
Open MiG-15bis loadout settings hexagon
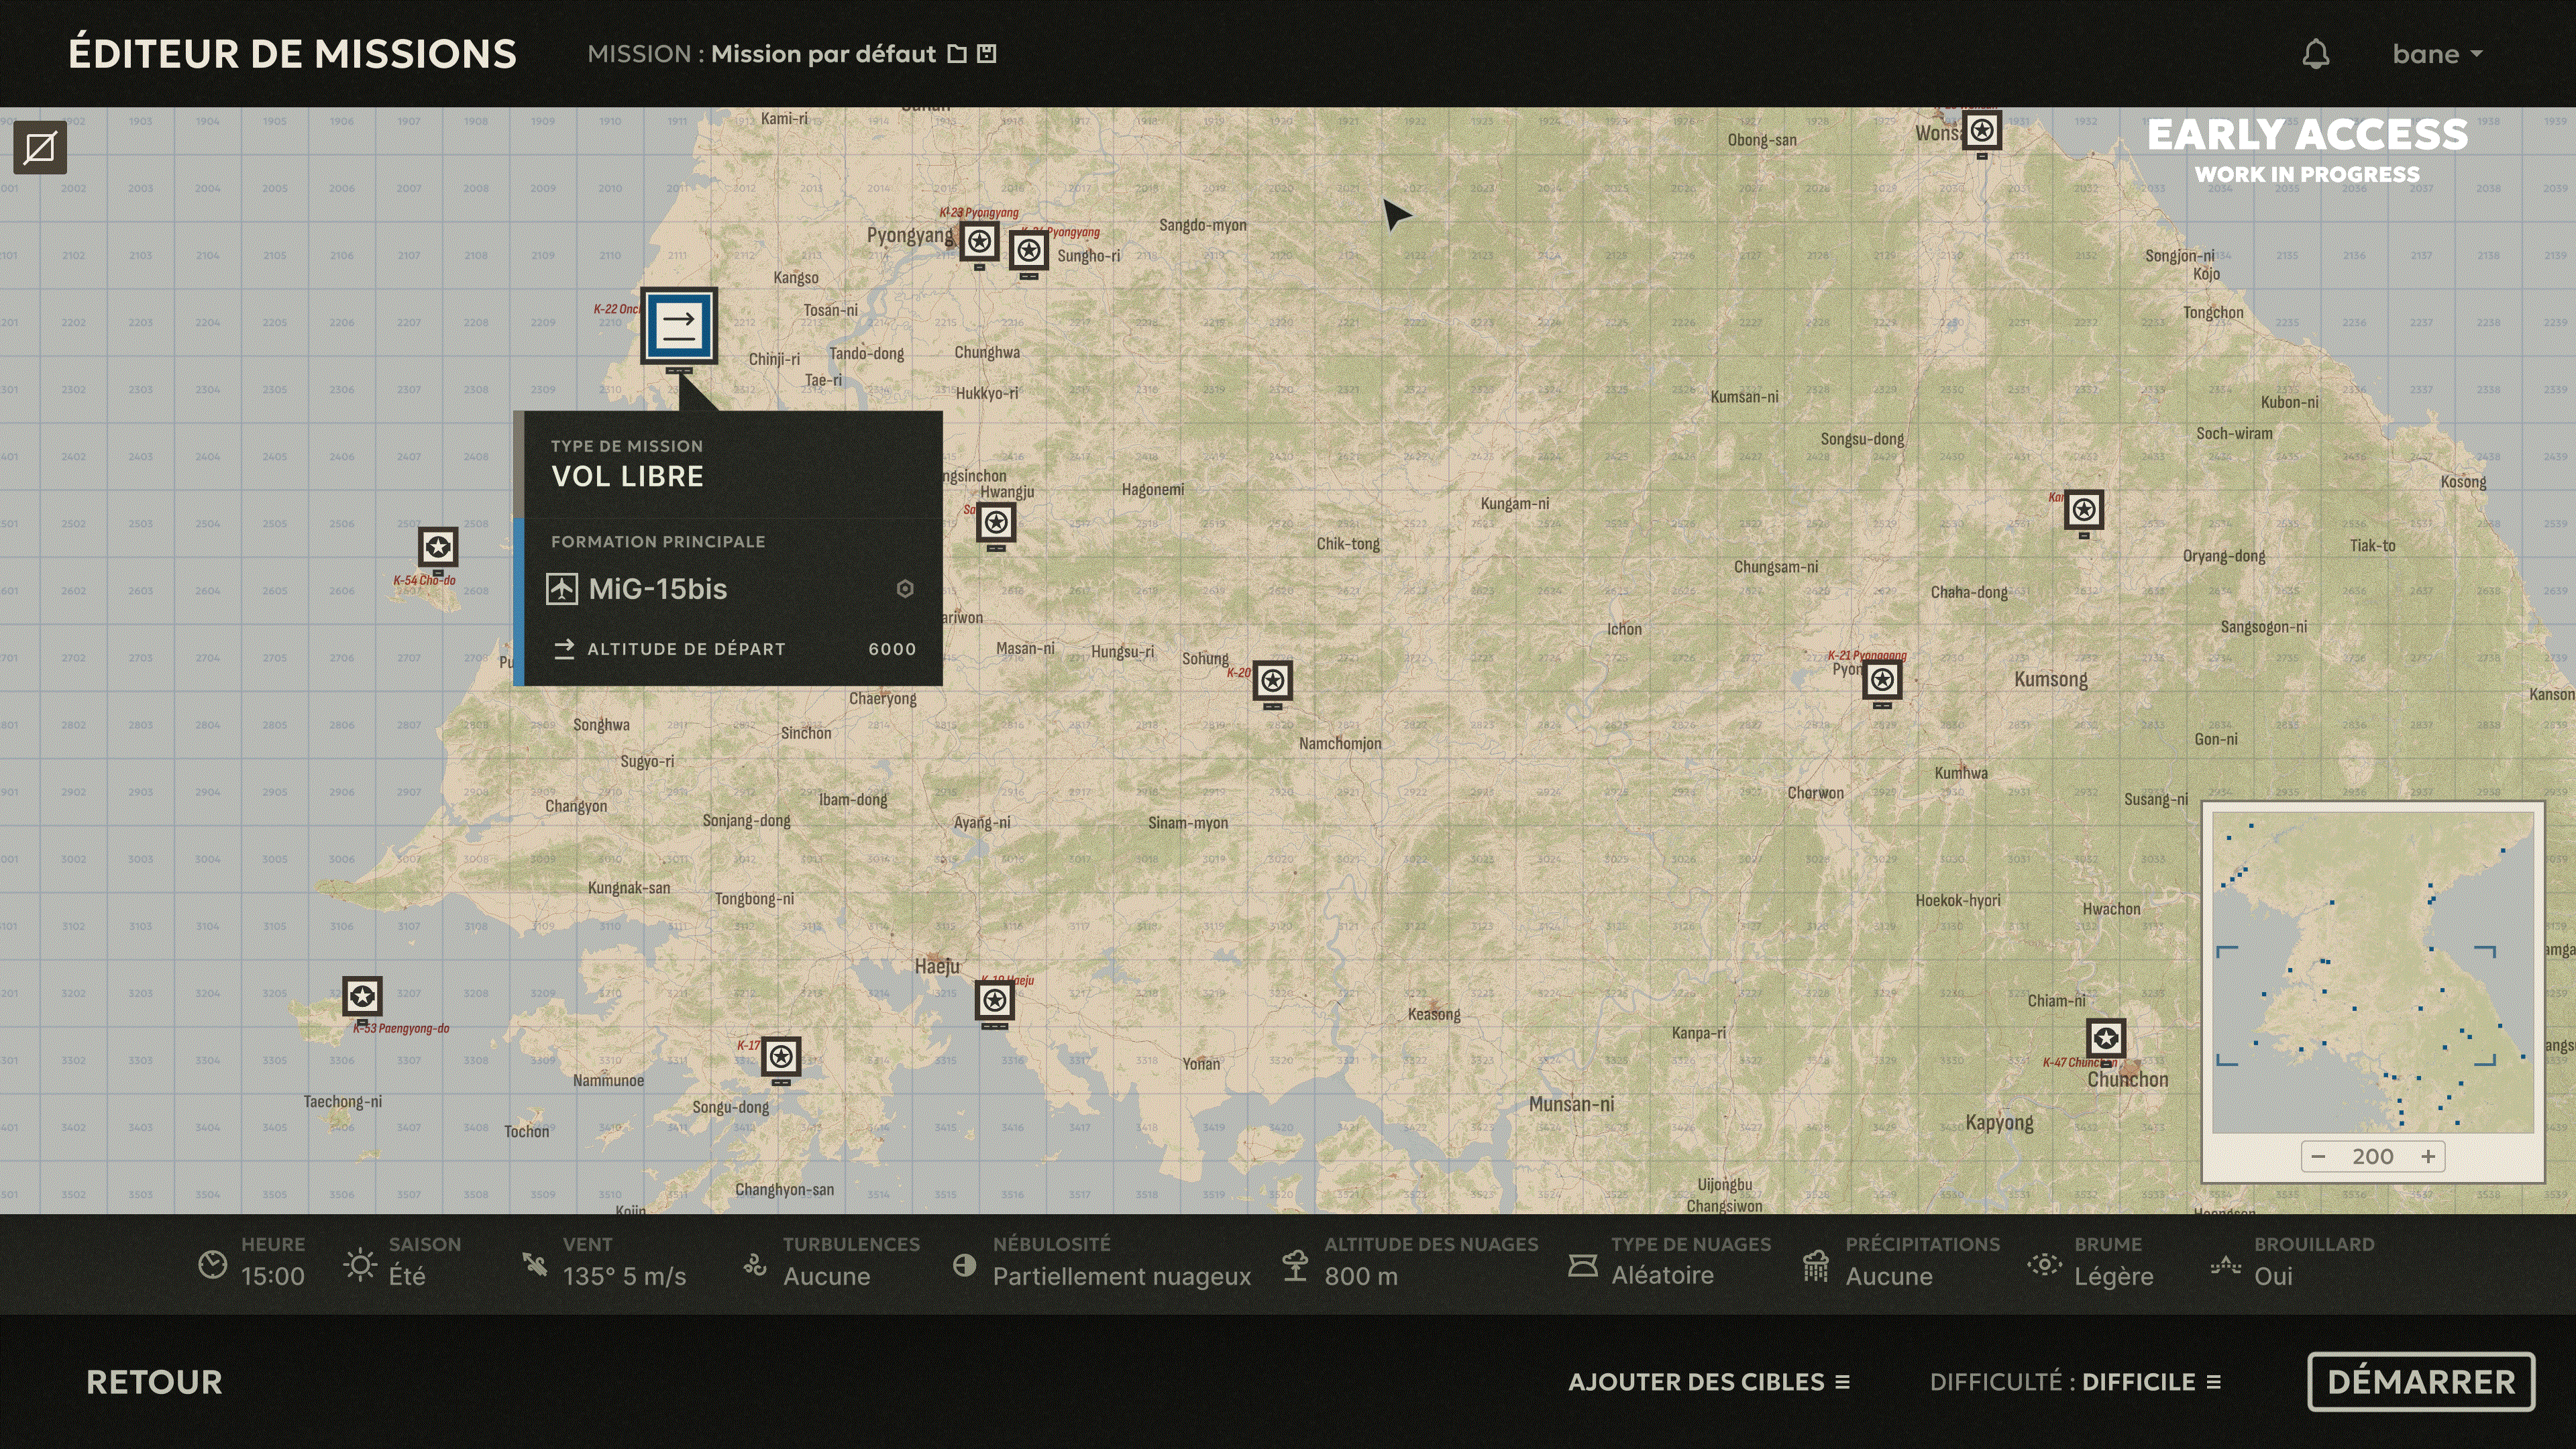[x=905, y=589]
